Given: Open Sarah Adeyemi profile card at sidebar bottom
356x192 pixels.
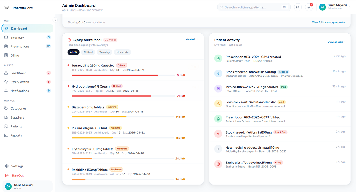Looking at the screenshot, I should coord(28,186).
